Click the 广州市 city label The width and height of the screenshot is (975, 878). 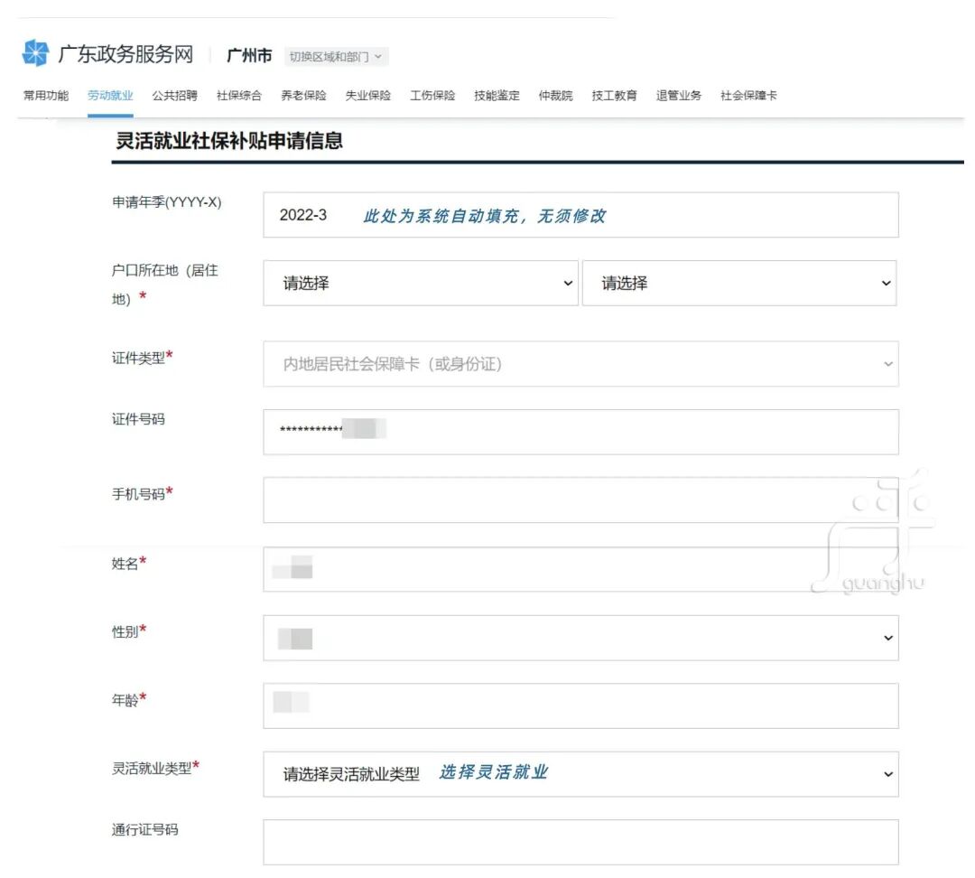pos(248,54)
